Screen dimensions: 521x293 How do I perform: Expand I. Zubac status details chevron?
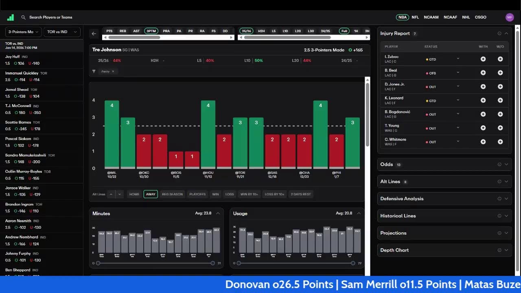point(458,59)
